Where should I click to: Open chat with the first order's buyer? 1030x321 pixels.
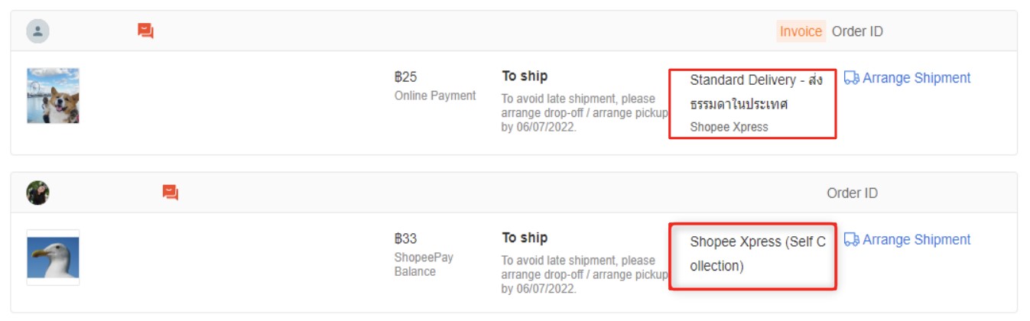(145, 31)
